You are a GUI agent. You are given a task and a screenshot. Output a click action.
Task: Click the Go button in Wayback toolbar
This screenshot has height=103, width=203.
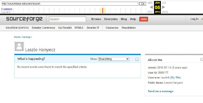143,4
